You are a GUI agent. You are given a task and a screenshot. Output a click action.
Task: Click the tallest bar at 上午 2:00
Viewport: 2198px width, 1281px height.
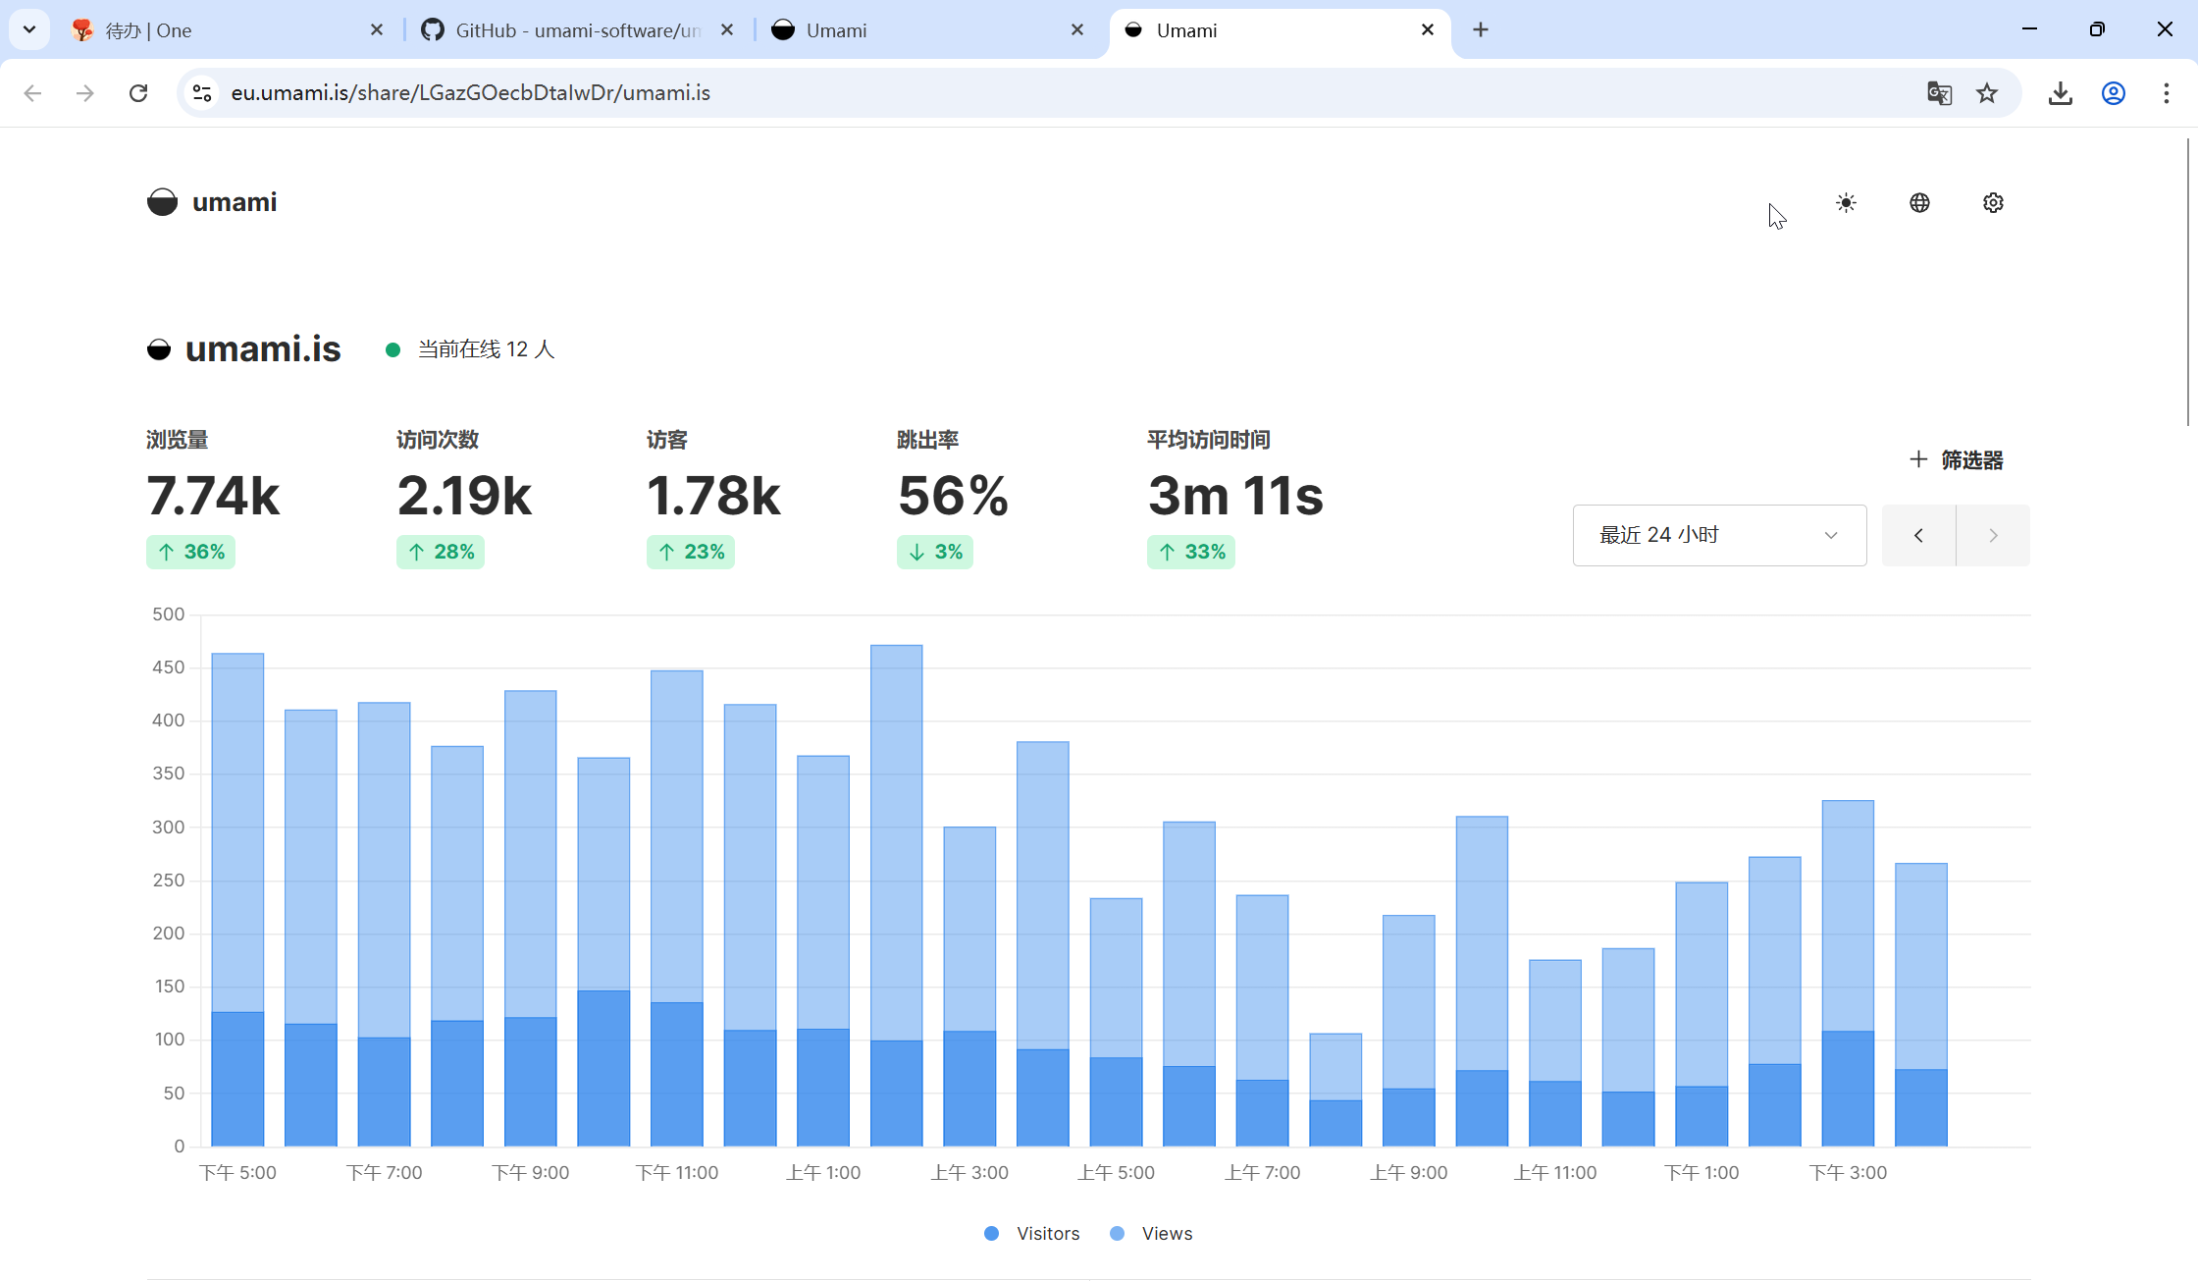(896, 895)
